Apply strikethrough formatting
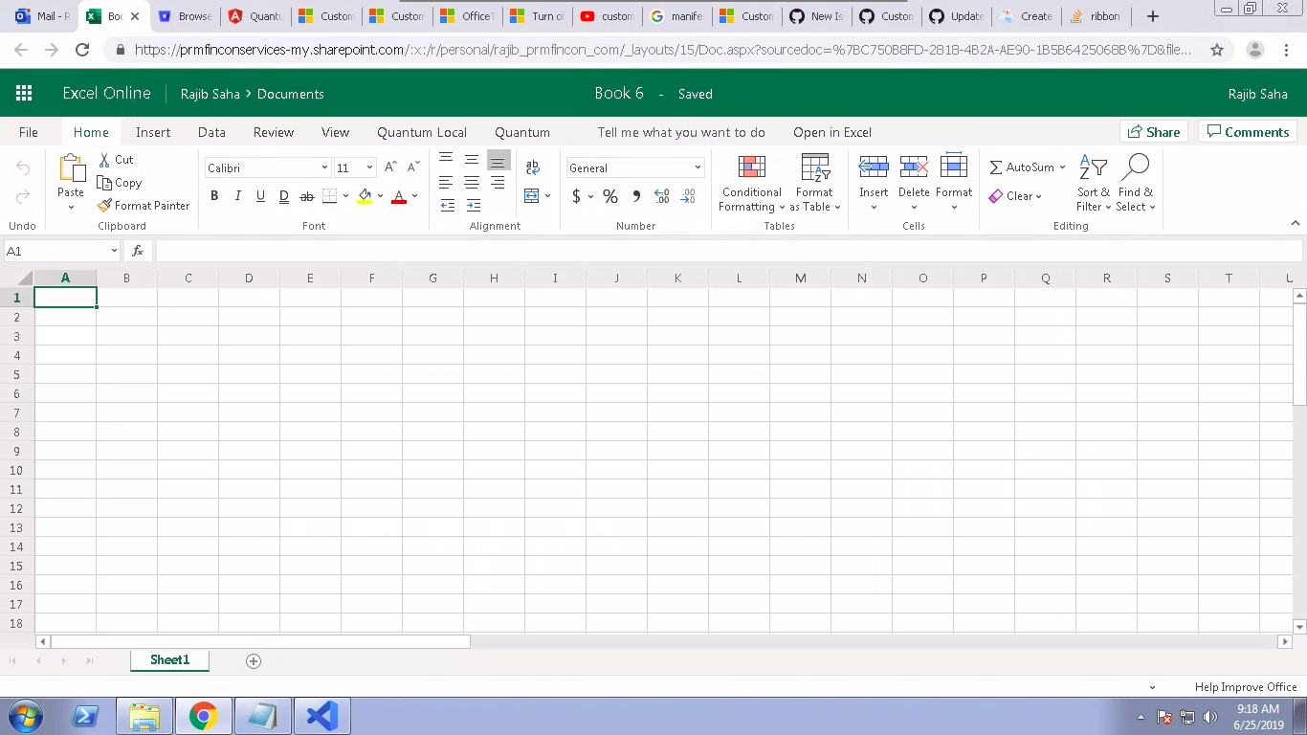The width and height of the screenshot is (1307, 735). (x=307, y=196)
